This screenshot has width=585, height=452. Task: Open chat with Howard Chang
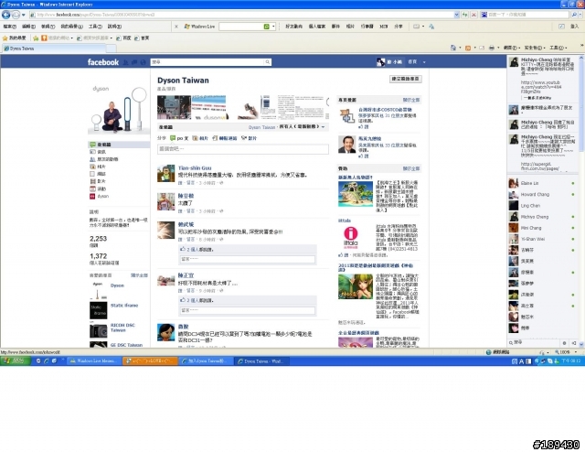coord(542,195)
